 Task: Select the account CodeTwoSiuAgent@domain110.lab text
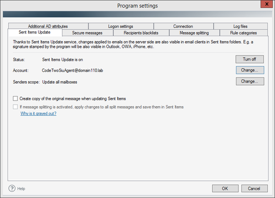(73, 70)
